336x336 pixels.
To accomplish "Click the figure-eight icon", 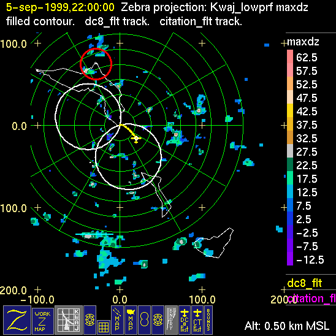I will (144, 319).
